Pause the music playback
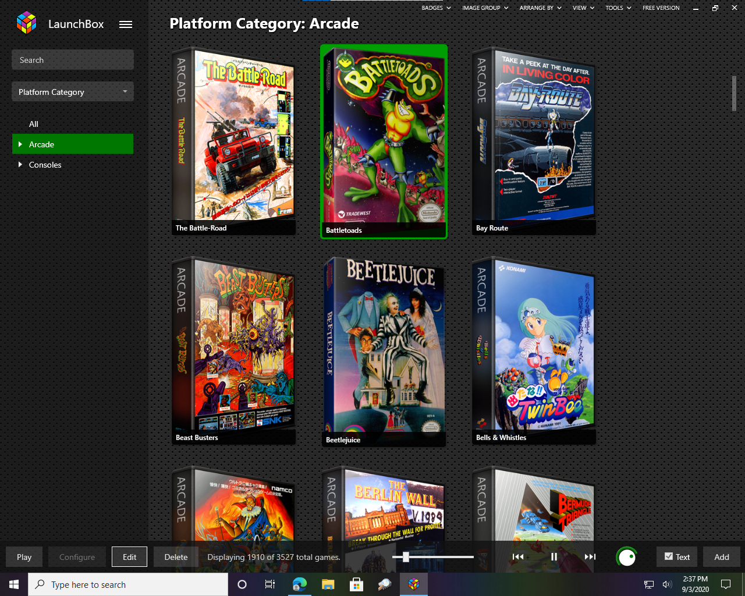Viewport: 745px width, 596px height. pos(554,557)
